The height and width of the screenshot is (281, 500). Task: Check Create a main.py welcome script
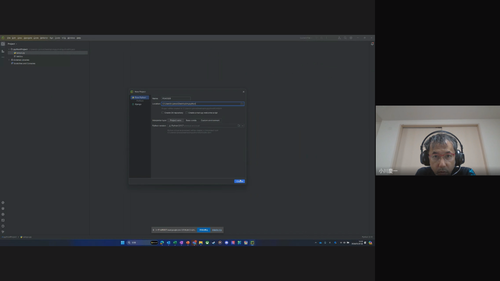[x=186, y=113]
